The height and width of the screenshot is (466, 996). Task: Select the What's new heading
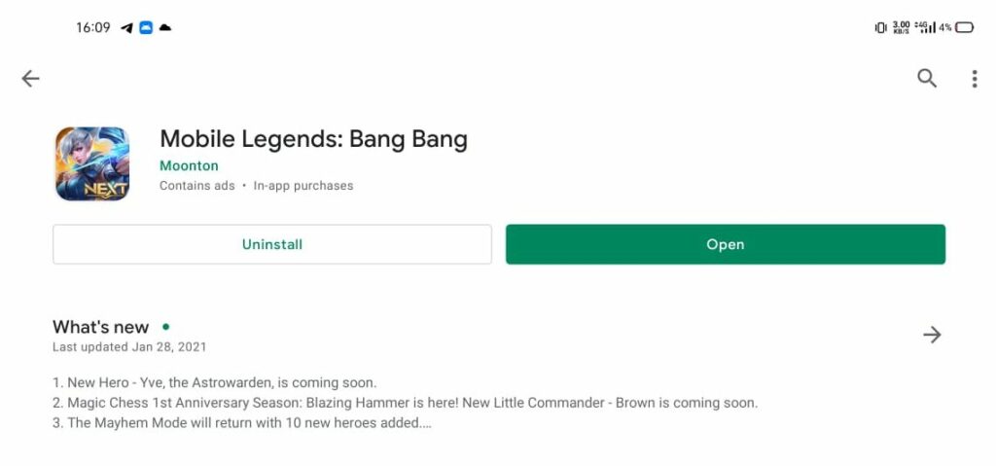[100, 327]
